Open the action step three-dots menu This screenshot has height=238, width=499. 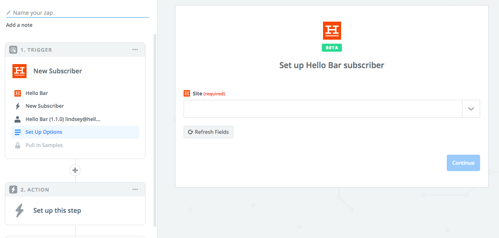tap(135, 190)
